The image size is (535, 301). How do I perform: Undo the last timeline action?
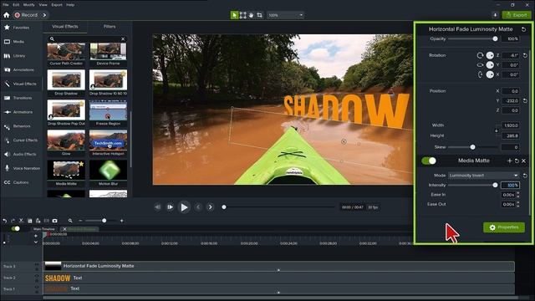[5, 221]
